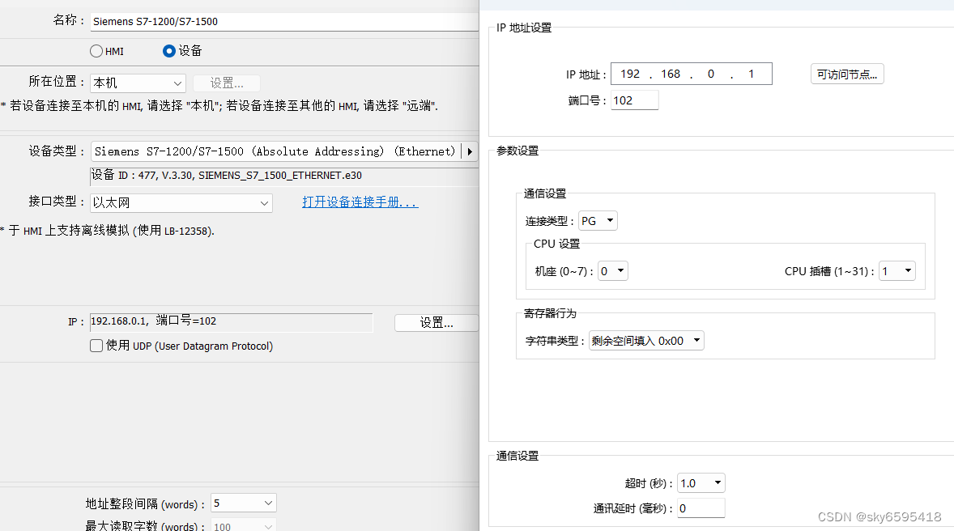Click the IP address first octet 192

(630, 74)
